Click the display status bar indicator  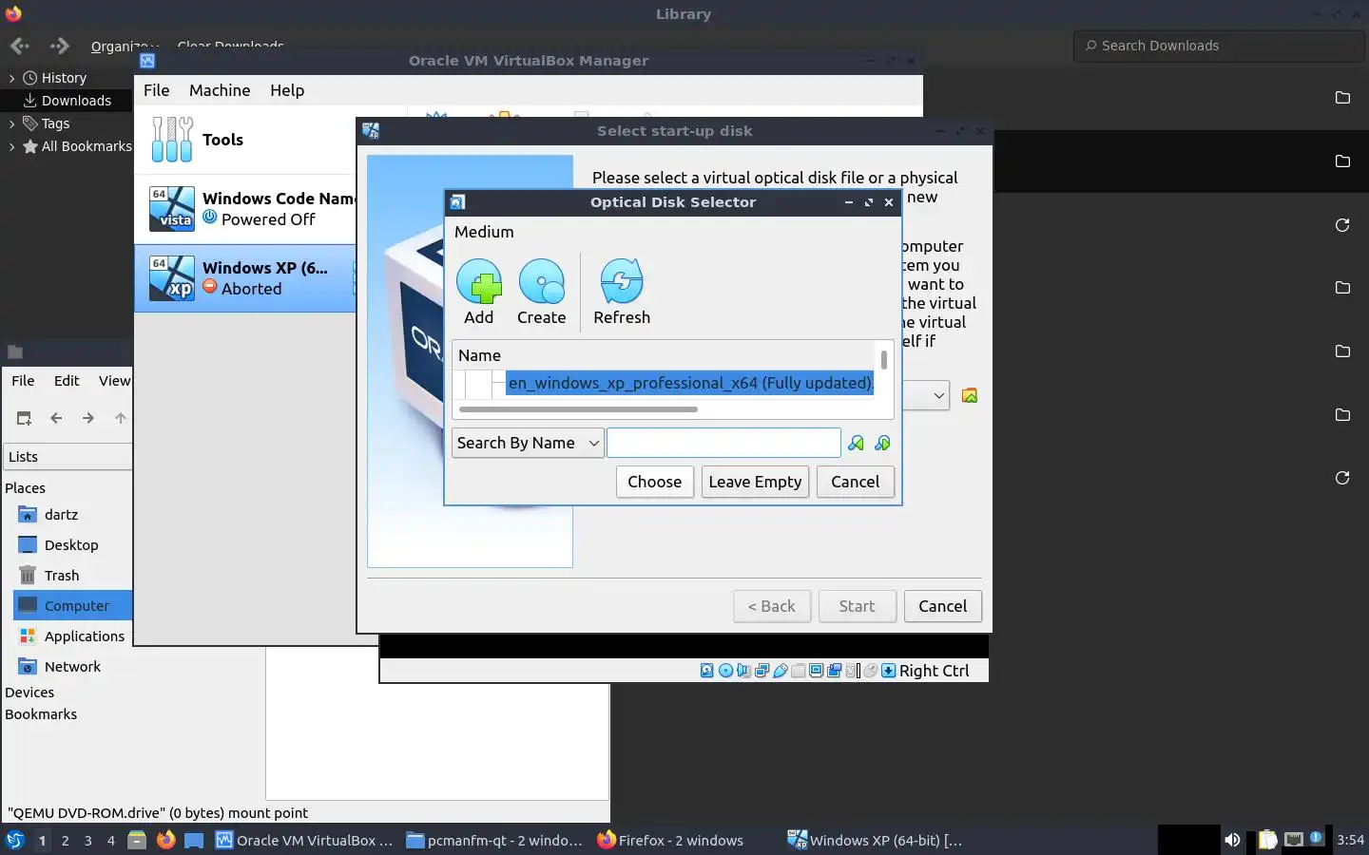coord(816,671)
